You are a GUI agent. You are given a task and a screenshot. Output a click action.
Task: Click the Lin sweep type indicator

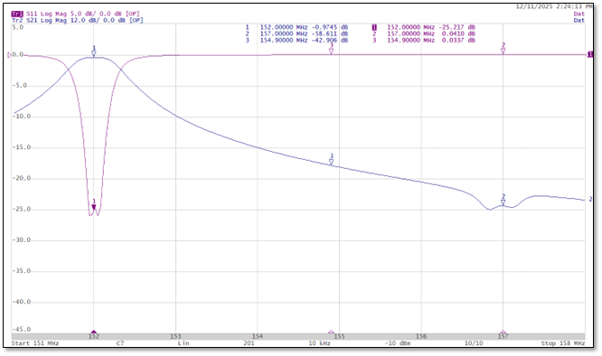pos(183,343)
